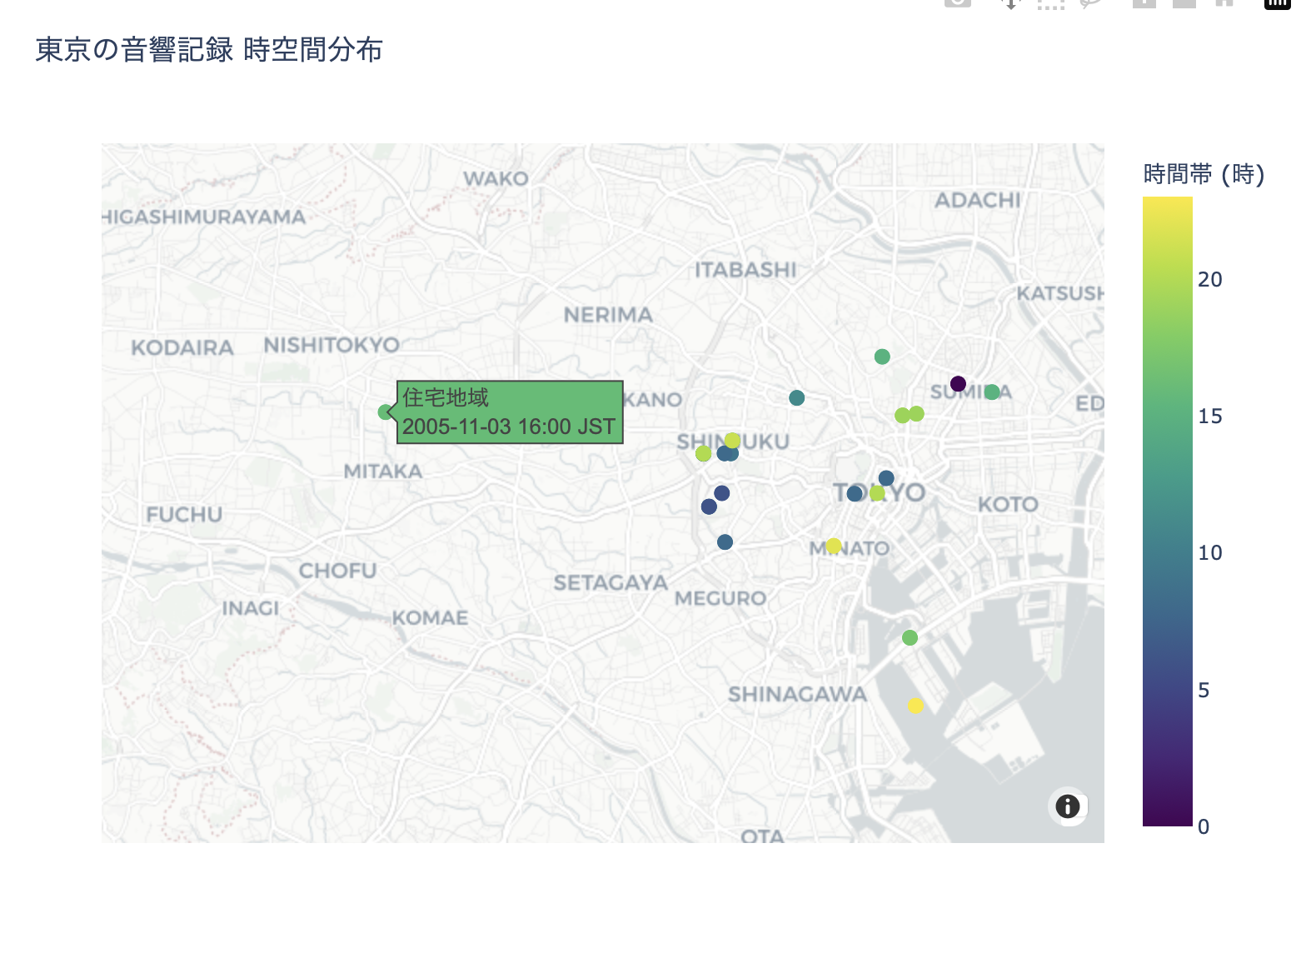This screenshot has width=1306, height=953.
Task: Select the yellow-green point atop Shinjuku label
Action: pos(732,440)
